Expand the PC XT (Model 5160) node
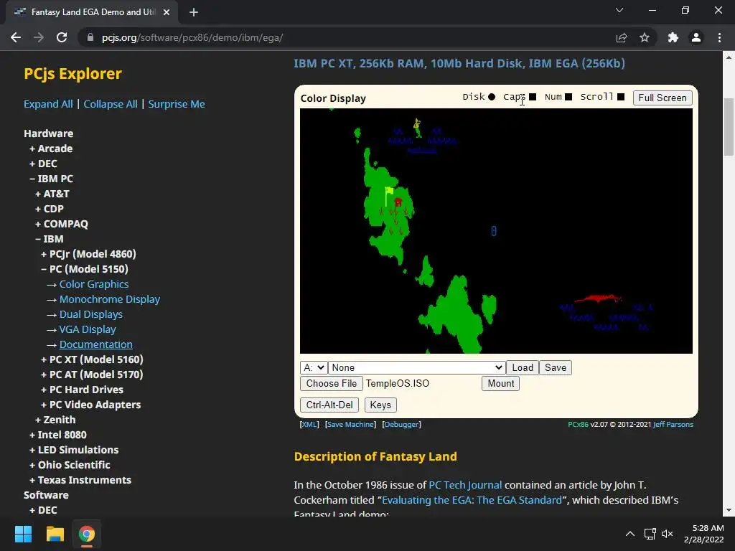Viewport: 735px width, 551px height. click(92, 359)
